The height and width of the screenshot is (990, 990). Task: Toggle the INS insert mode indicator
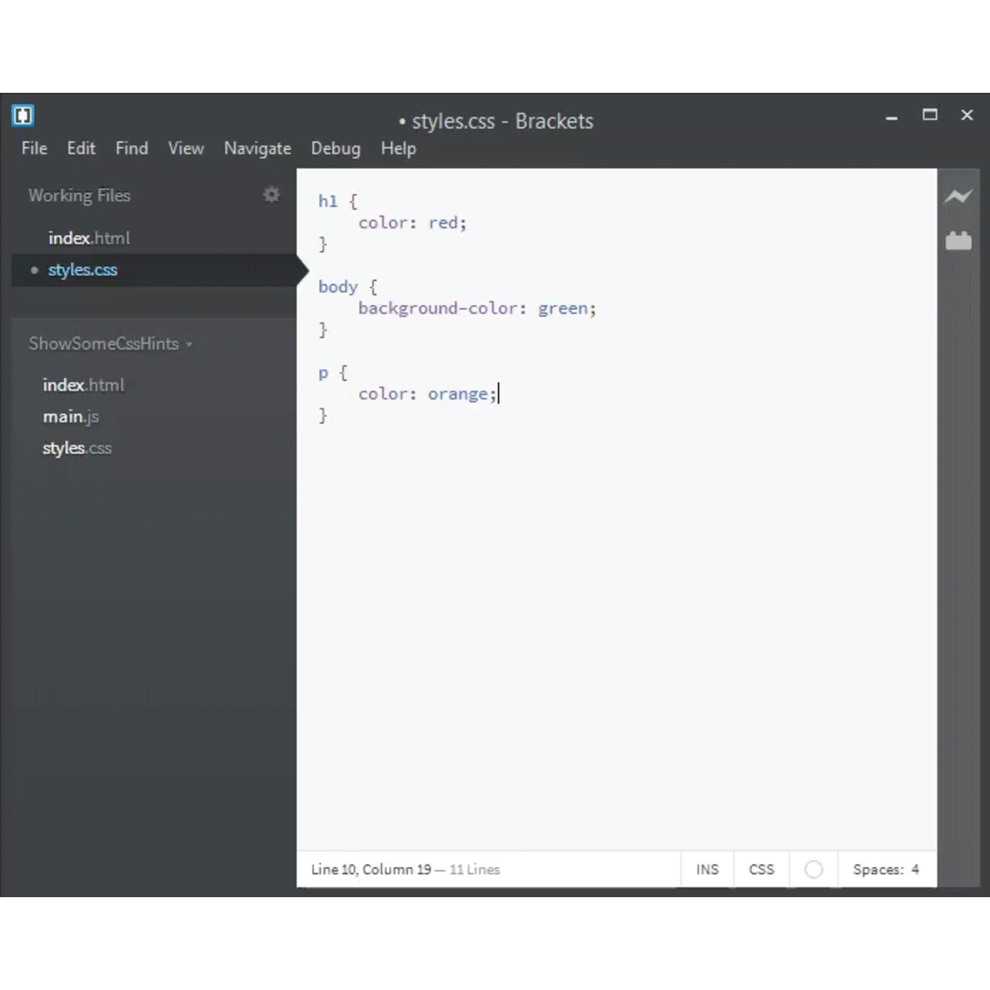[x=707, y=869]
